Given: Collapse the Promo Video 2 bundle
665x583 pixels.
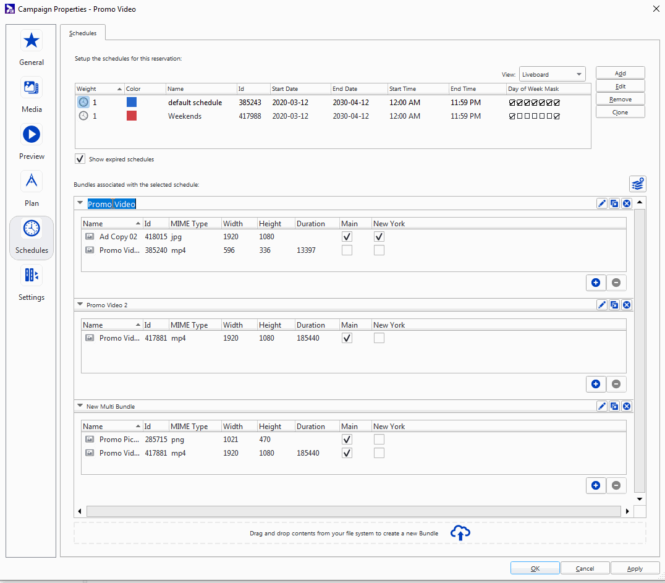Looking at the screenshot, I should 80,305.
